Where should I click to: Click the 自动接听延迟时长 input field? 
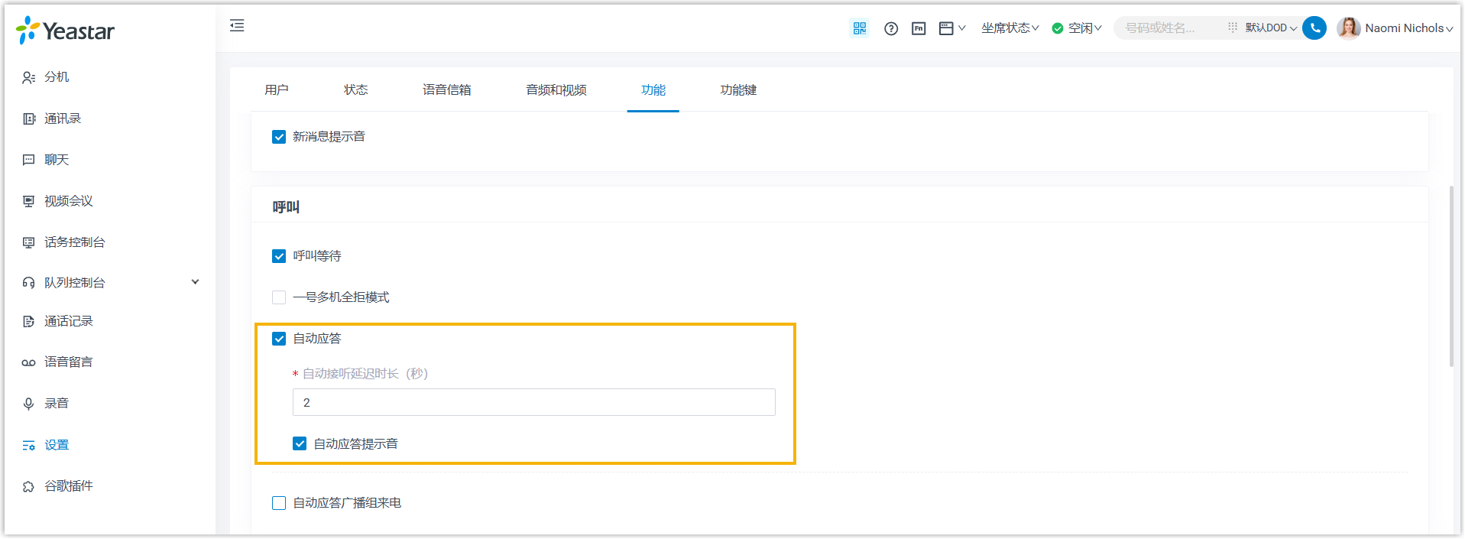[x=533, y=402]
